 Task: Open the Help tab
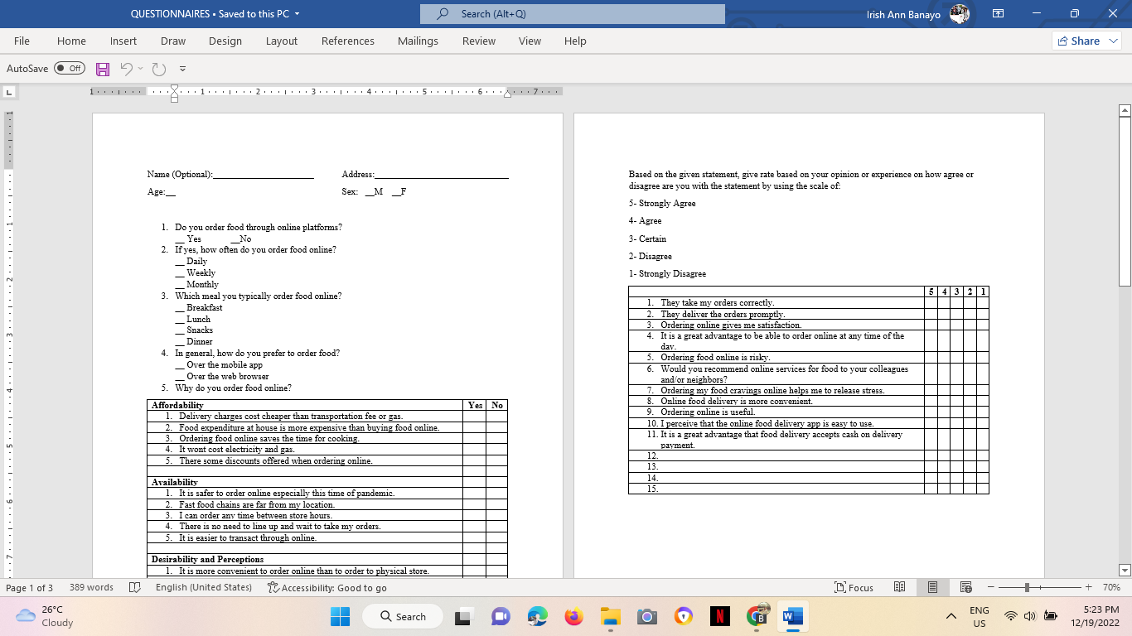[575, 41]
